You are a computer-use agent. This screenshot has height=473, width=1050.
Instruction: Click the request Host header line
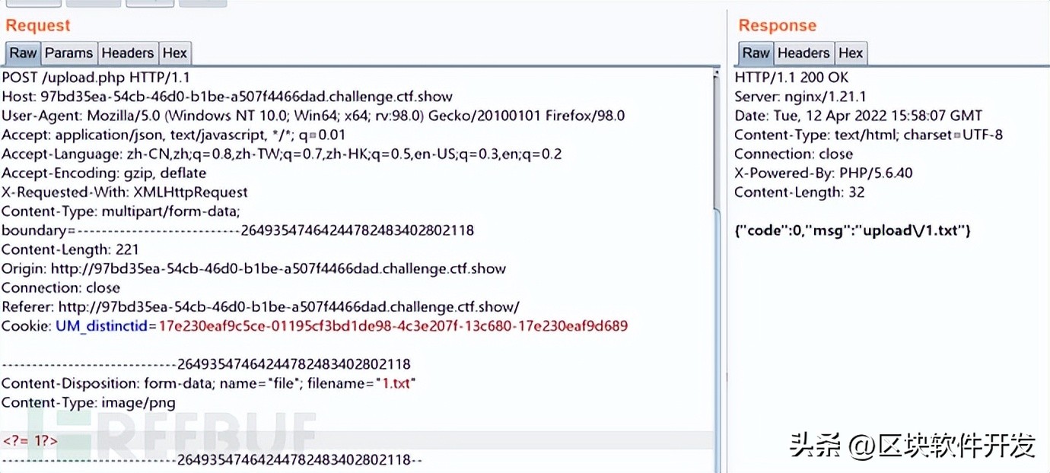point(227,97)
